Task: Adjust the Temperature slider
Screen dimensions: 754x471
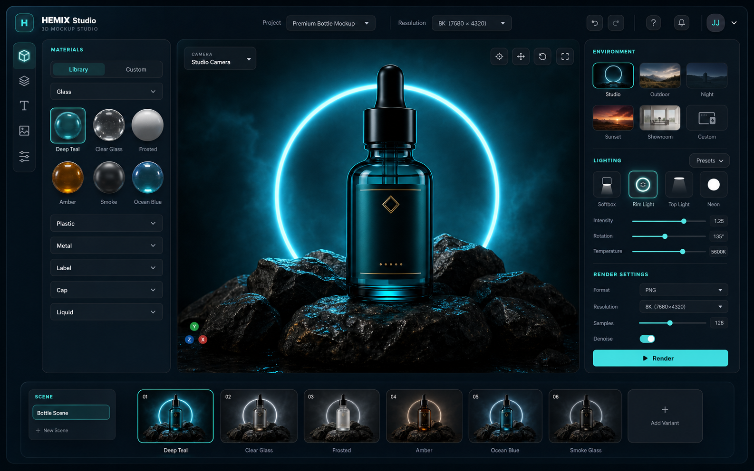Action: click(669, 252)
